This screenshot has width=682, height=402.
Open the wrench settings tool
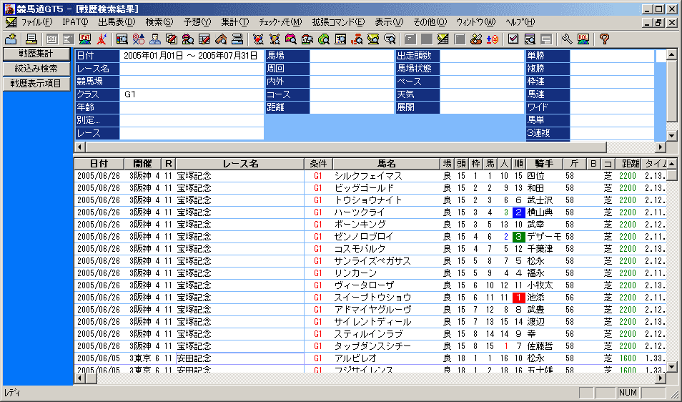pos(567,39)
